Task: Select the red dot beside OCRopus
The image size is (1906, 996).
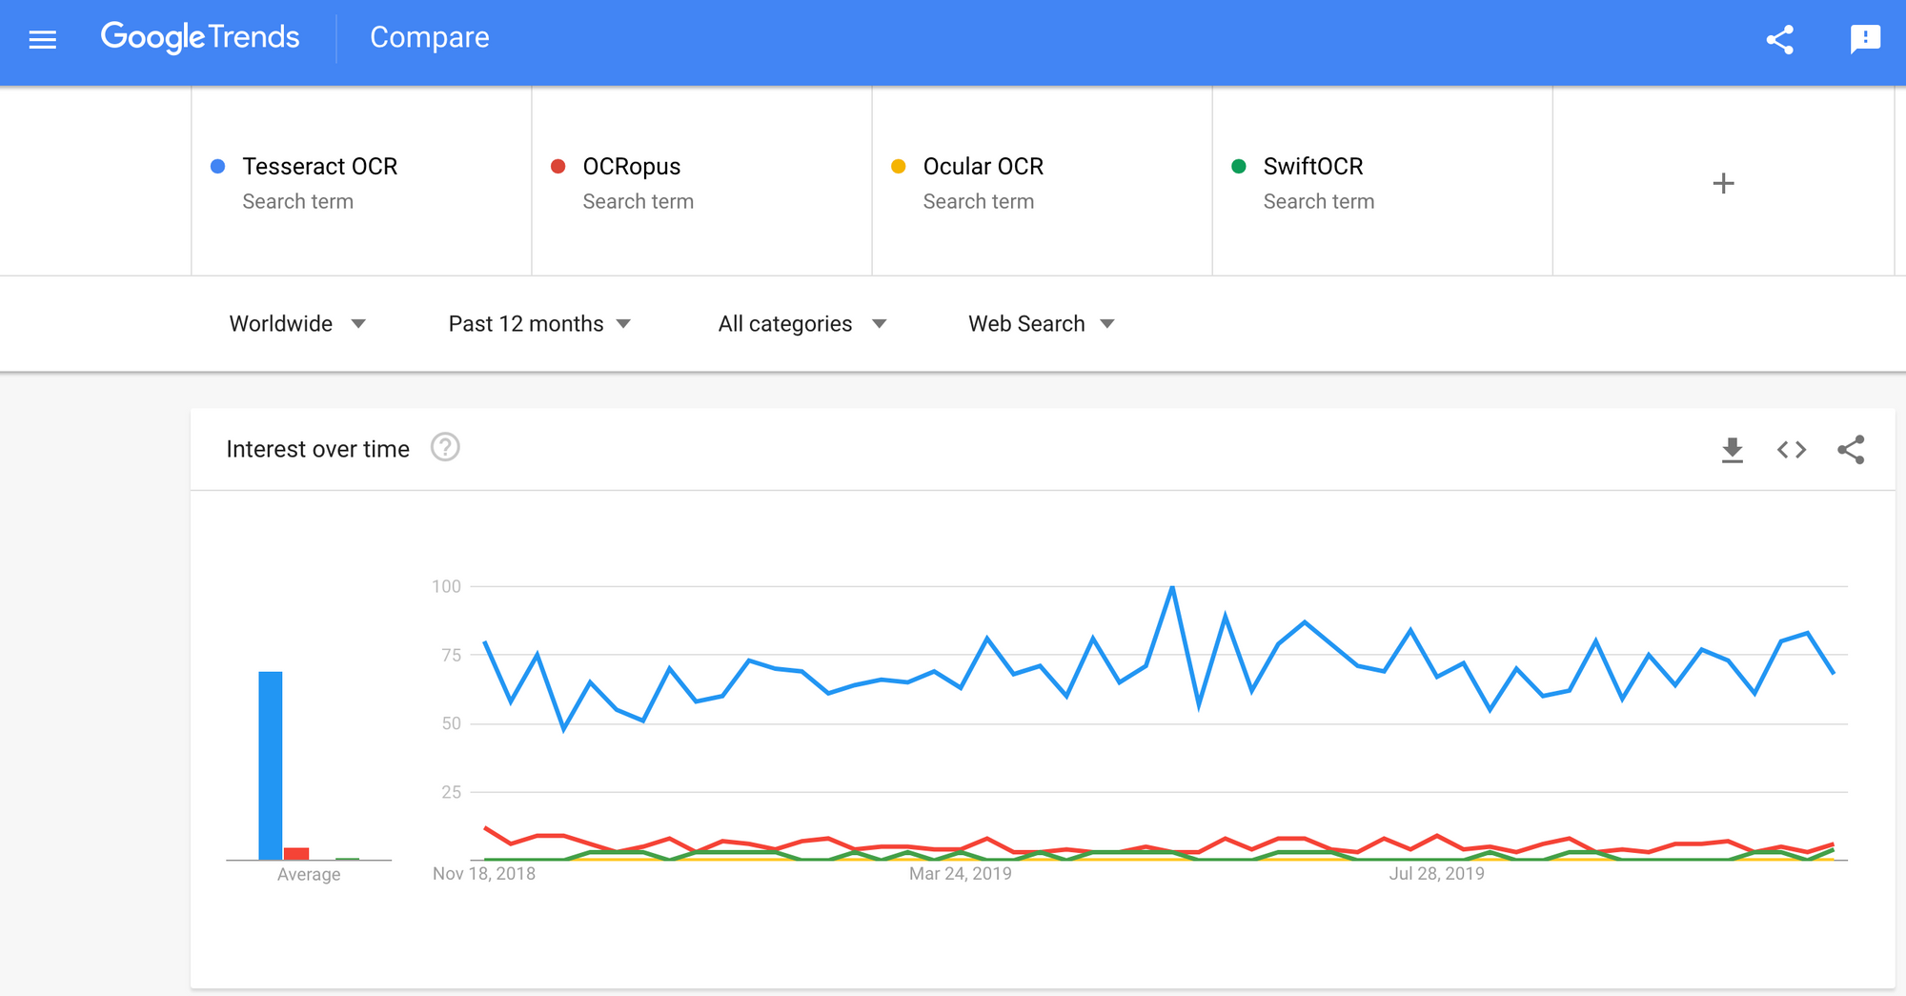Action: tap(558, 166)
